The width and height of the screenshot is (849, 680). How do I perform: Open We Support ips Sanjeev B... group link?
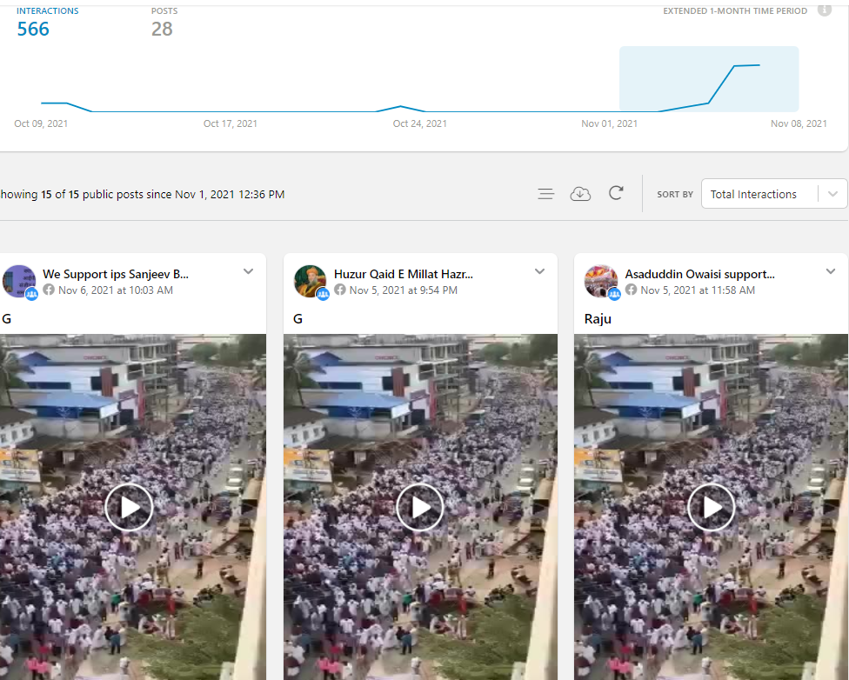click(x=116, y=274)
